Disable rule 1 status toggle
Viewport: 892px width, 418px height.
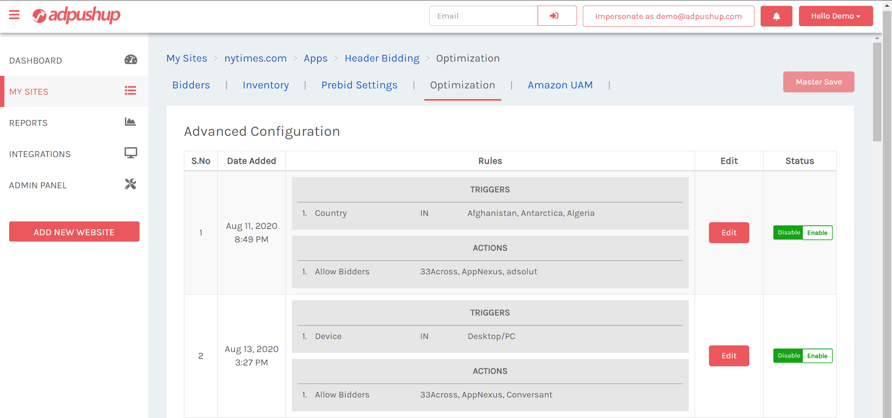coord(788,233)
